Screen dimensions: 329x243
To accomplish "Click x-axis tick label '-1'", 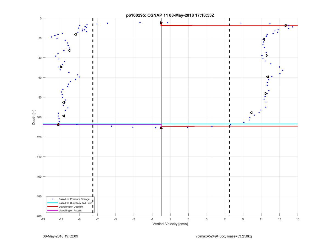I will coord(152,219).
